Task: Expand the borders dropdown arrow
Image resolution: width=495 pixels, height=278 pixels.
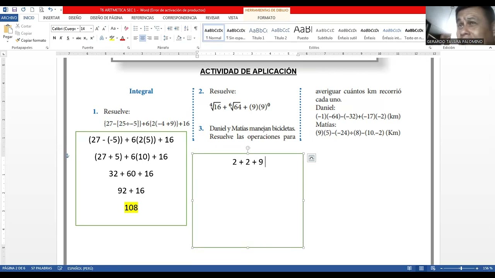Action: 194,38
